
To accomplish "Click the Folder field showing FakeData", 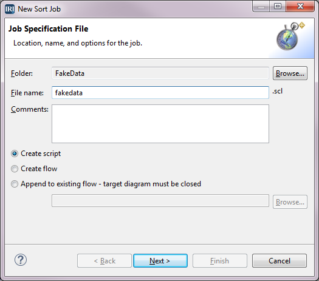I will tap(160, 73).
